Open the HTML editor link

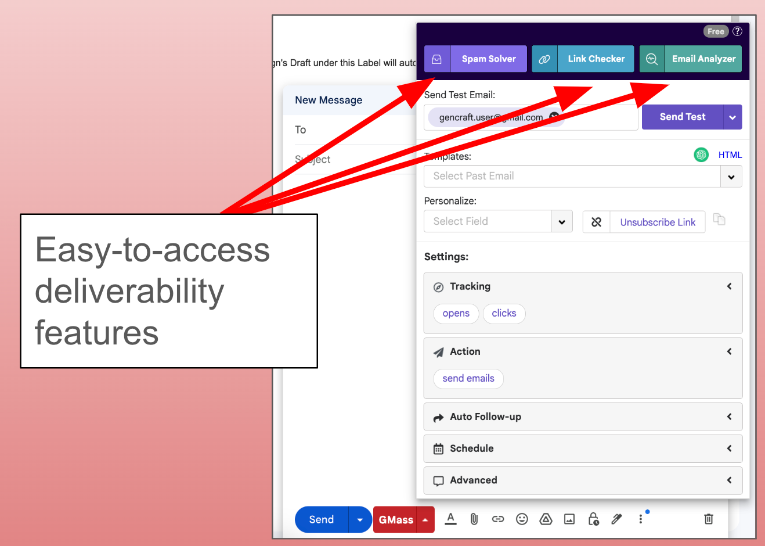click(730, 155)
